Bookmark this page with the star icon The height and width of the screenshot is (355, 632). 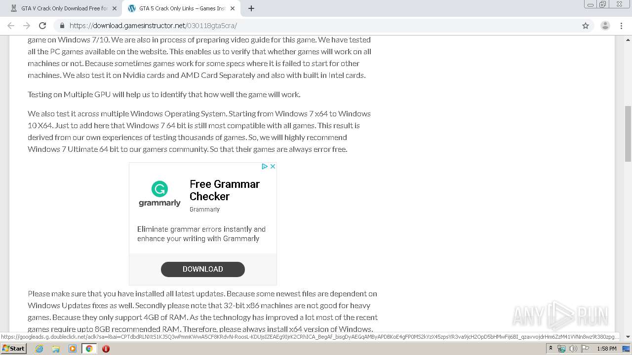point(586,26)
